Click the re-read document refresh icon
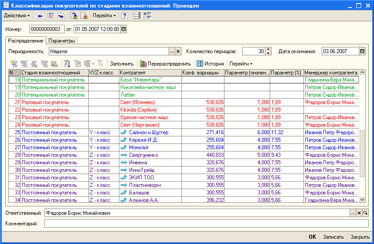374x244 pixels. pos(50,15)
